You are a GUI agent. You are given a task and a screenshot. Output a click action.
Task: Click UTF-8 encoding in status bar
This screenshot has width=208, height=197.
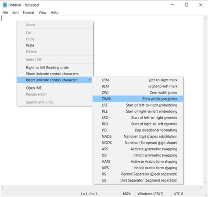tap(179, 194)
